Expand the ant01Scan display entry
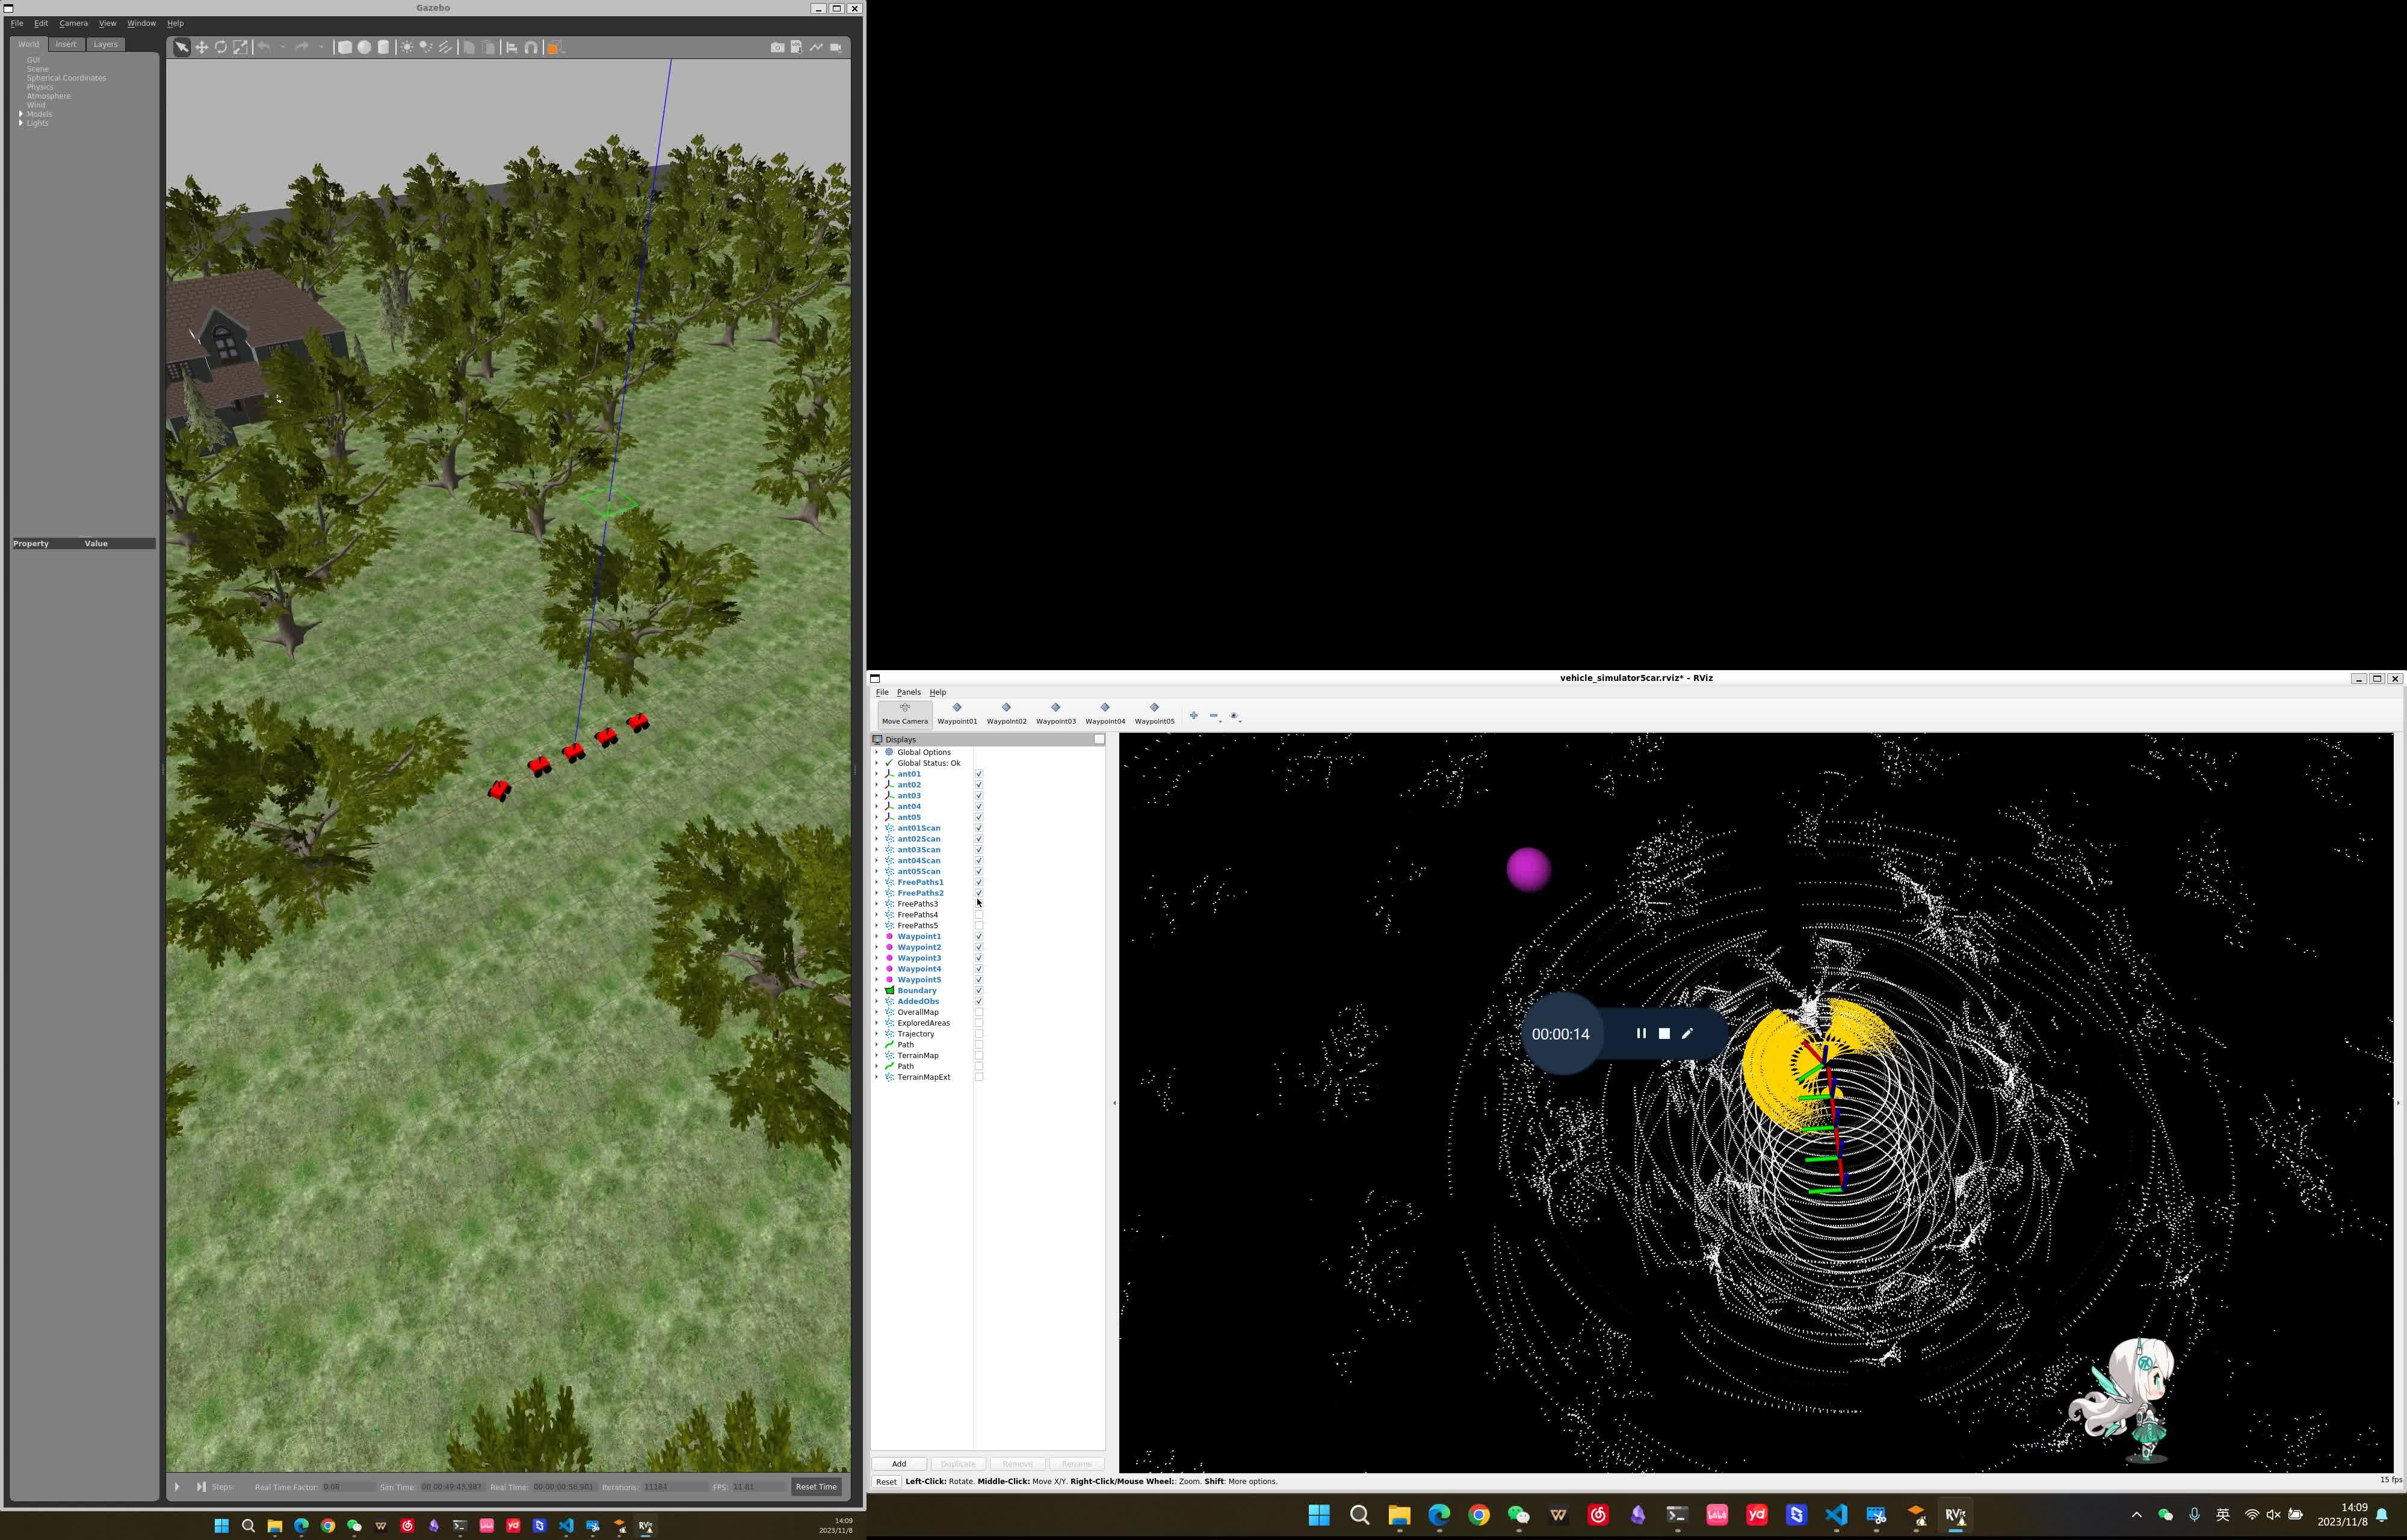2407x1540 pixels. [877, 828]
